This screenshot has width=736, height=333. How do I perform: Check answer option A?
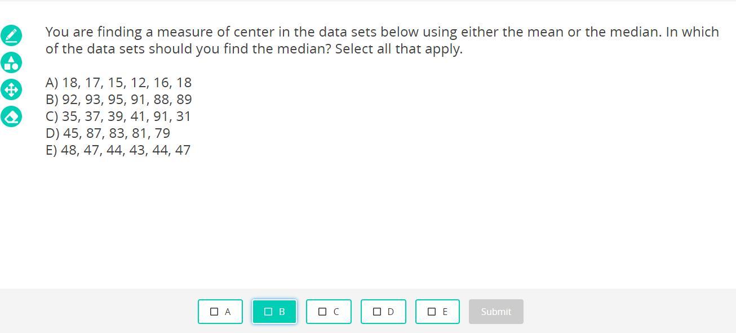pos(220,312)
